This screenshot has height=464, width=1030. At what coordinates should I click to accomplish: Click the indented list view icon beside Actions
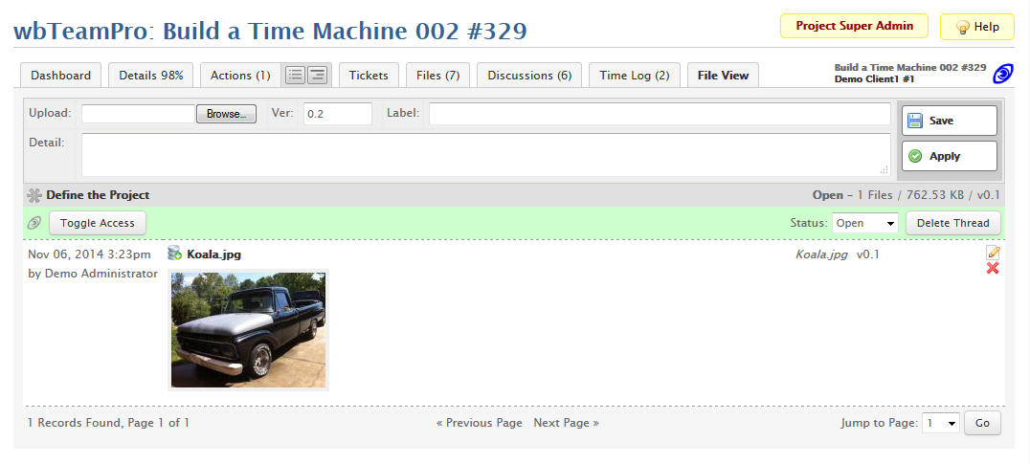(317, 76)
